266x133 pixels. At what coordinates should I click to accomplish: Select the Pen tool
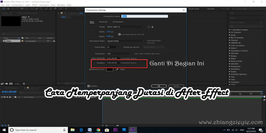click(37, 9)
